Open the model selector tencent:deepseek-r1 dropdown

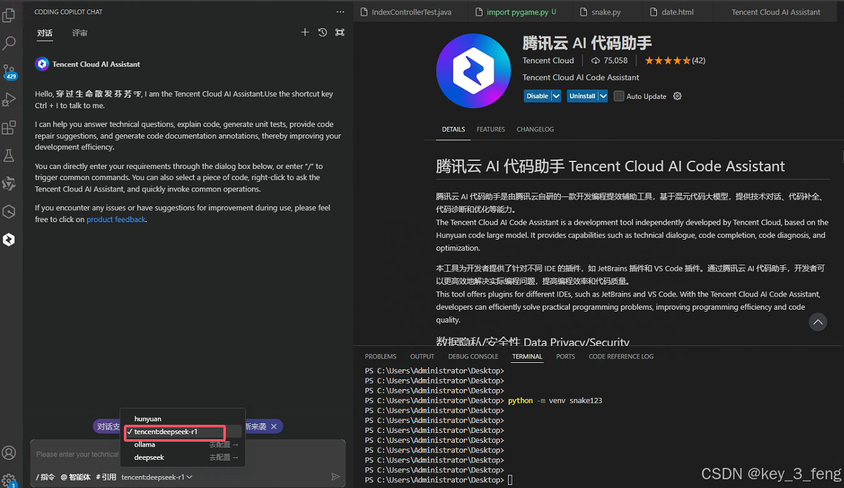click(157, 477)
